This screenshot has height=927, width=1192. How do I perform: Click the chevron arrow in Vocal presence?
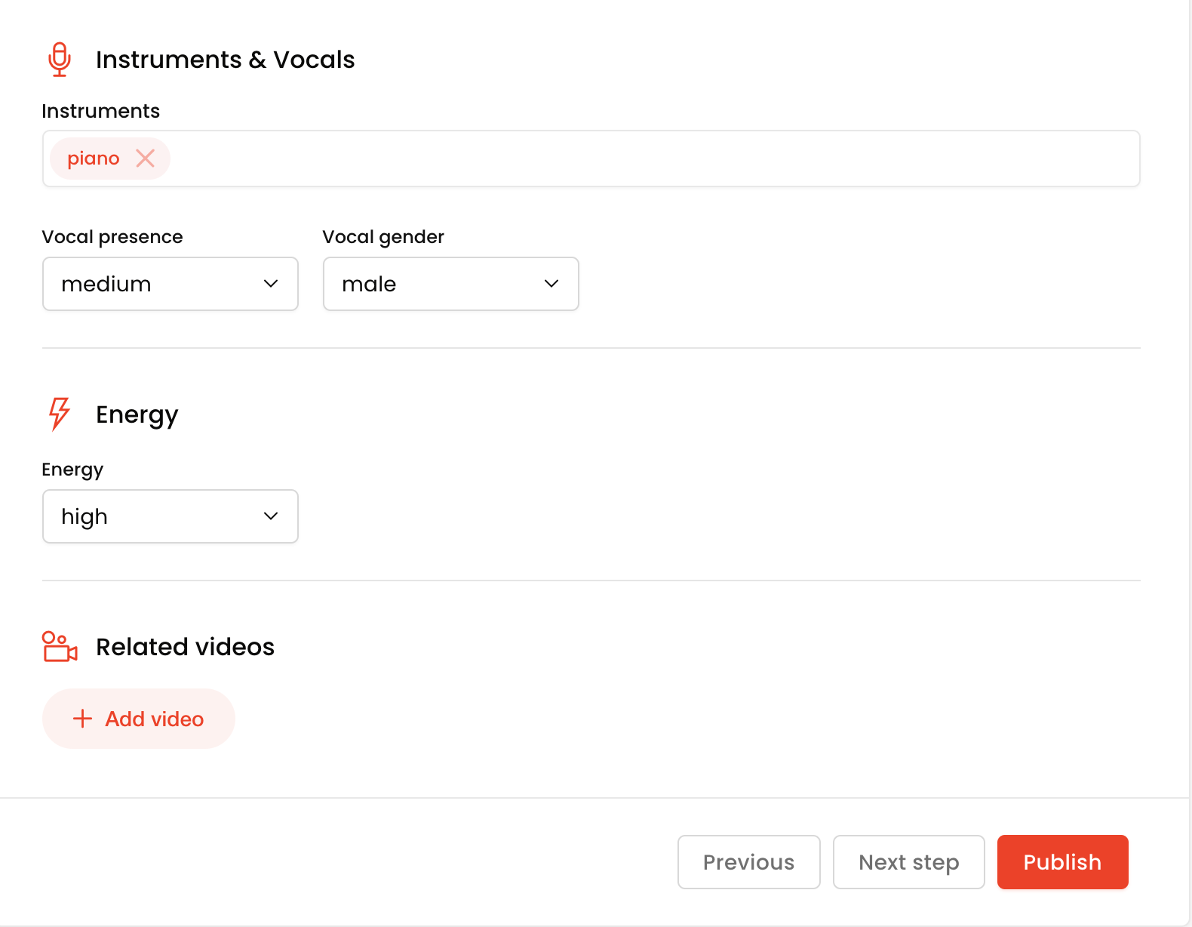(271, 284)
